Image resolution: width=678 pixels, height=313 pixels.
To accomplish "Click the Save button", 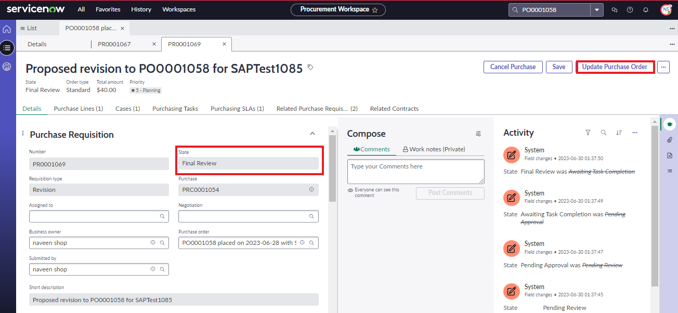I will (x=559, y=67).
